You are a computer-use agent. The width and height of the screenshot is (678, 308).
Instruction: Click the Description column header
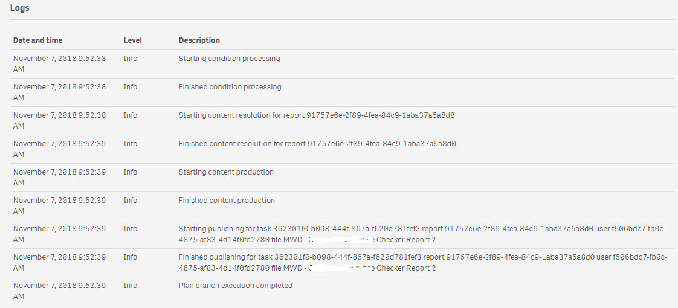click(x=199, y=40)
